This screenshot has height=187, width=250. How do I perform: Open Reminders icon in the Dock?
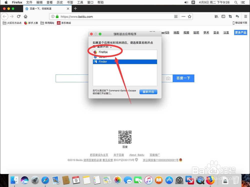(97, 180)
